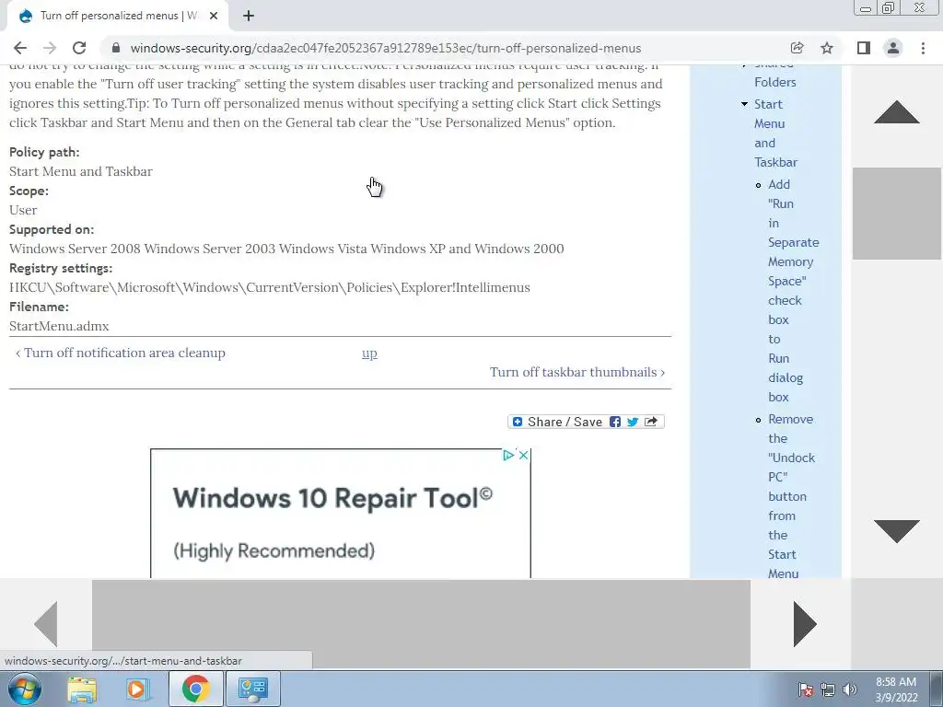Screen dimensions: 943x707
Task: Click the page scroll down arrow
Action: (897, 531)
